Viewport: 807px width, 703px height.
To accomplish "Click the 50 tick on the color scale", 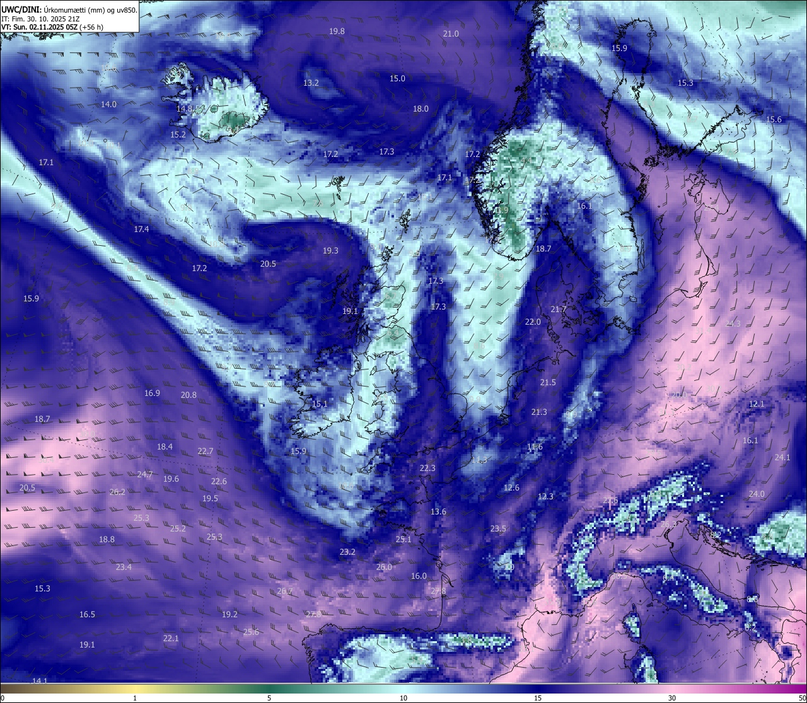I will (802, 698).
